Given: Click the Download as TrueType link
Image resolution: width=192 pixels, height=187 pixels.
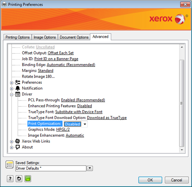Looking at the screenshot, I should [107, 117].
